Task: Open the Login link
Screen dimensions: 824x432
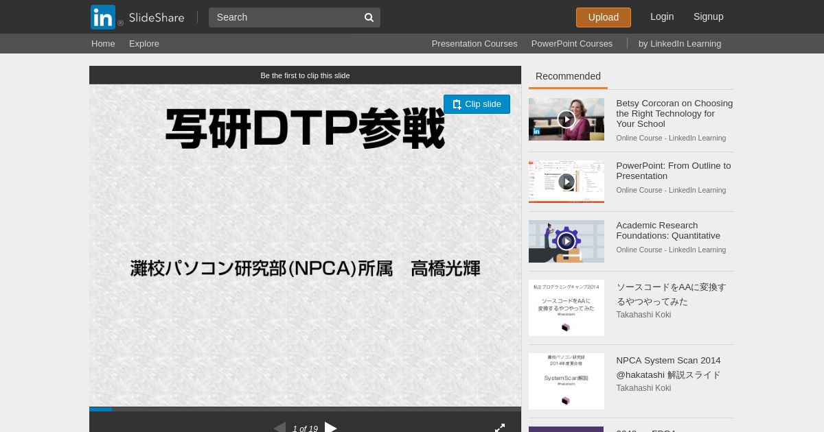Action: coord(662,16)
